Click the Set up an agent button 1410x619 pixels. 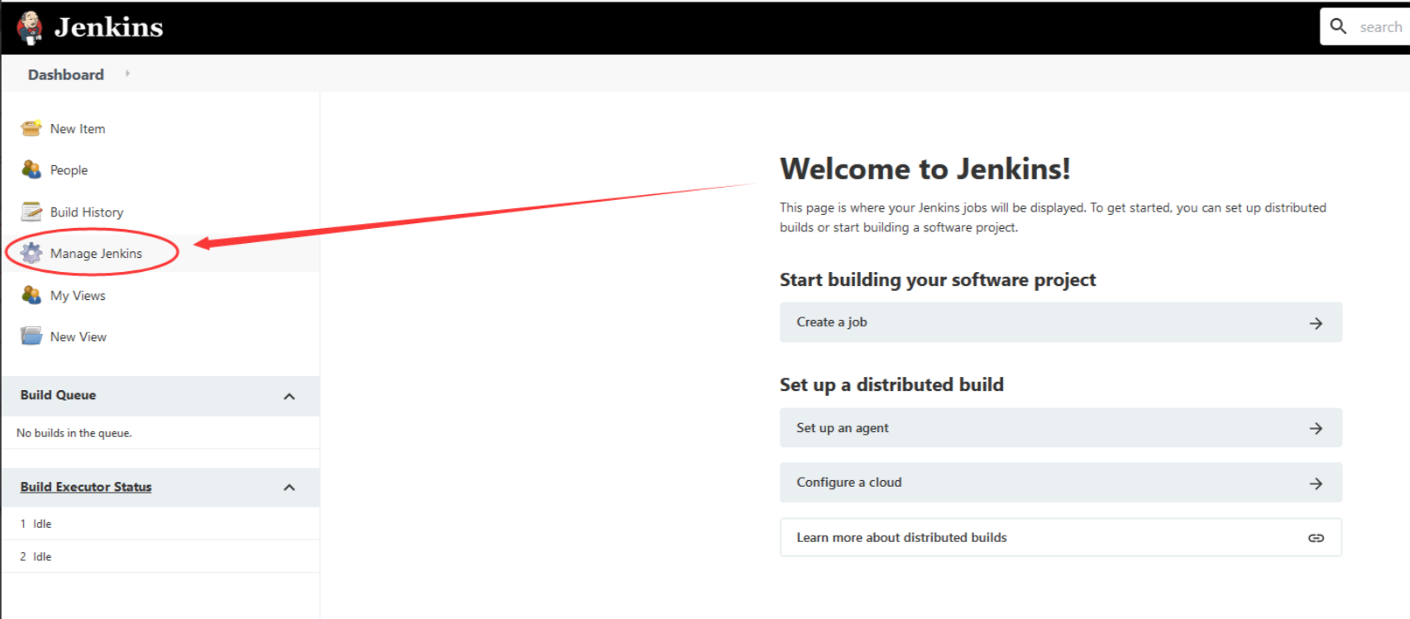(x=1060, y=428)
